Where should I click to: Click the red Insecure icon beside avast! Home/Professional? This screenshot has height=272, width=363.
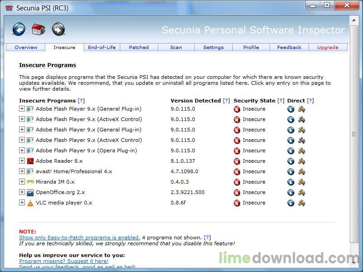point(237,172)
